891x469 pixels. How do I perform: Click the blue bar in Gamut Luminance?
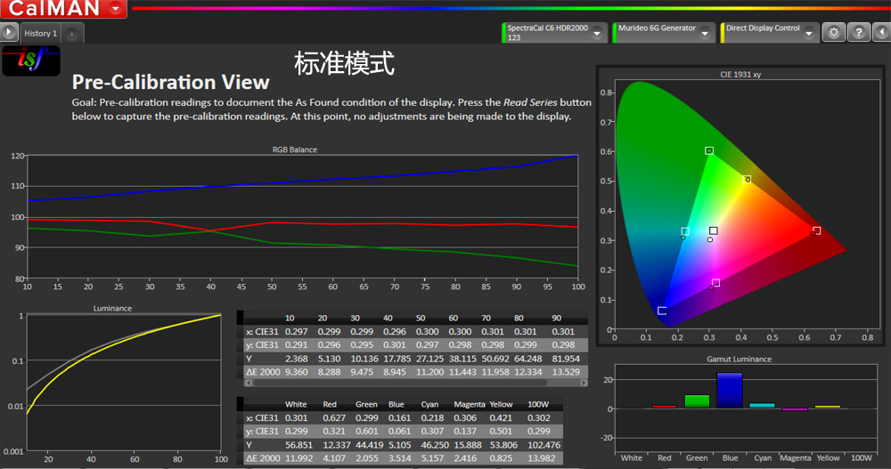point(730,391)
